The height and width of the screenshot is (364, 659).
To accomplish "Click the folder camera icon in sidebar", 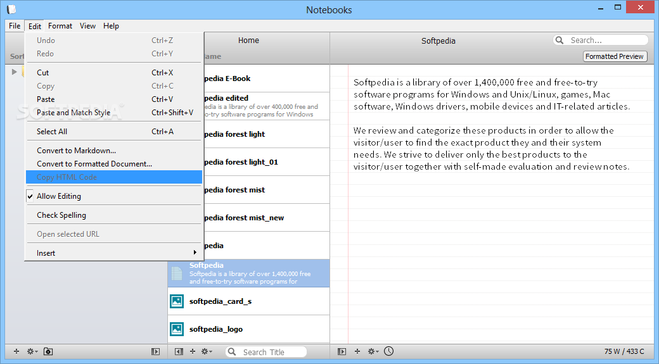I will [48, 351].
